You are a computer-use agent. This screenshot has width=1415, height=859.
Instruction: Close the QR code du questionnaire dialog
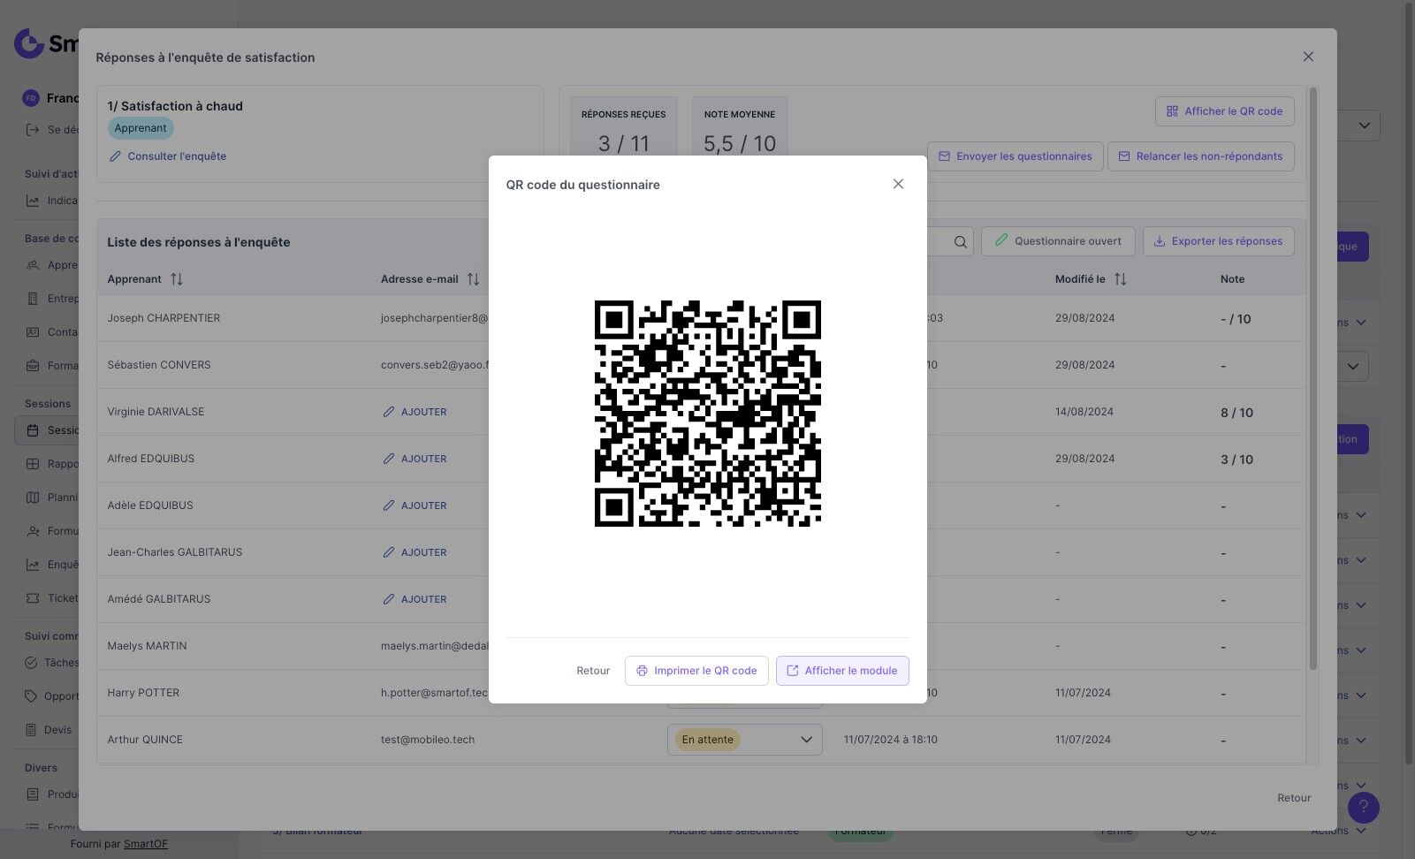[898, 184]
